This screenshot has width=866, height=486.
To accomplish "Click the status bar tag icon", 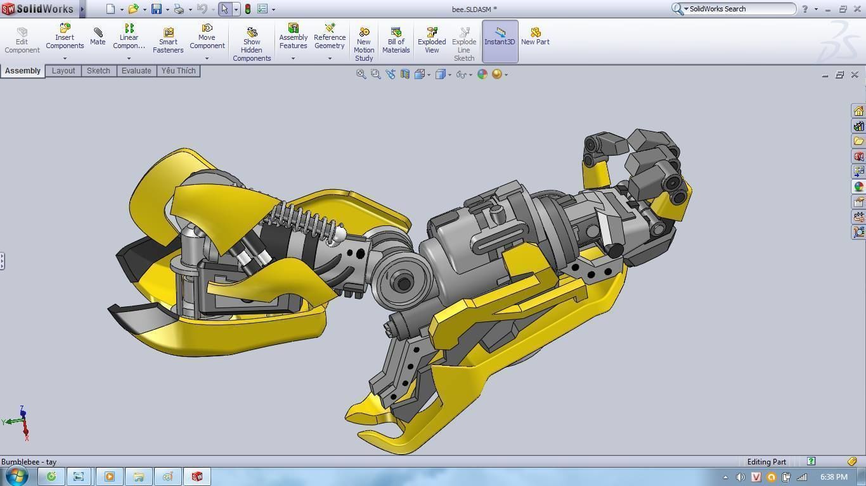I will (x=853, y=461).
